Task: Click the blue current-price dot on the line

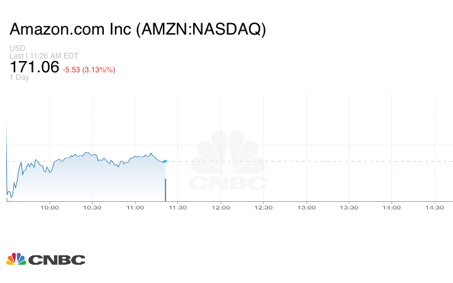Action: coord(165,162)
